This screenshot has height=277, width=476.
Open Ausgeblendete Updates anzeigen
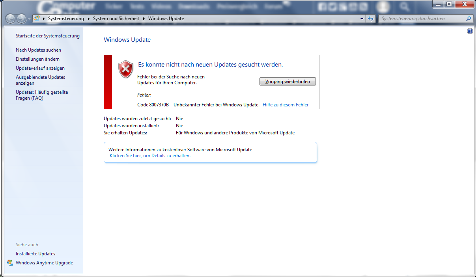[40, 80]
